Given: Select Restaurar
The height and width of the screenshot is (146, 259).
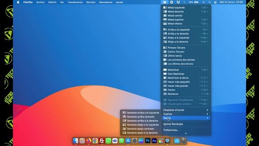Looking at the screenshot, I should 186,94.
